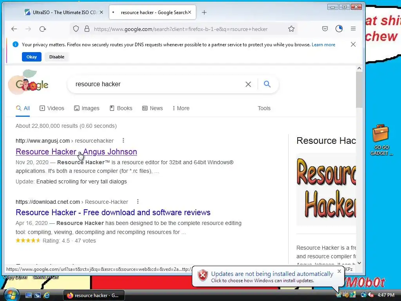Close the UltraISO tab
Image resolution: width=401 pixels, height=301 pixels.
pos(101,12)
